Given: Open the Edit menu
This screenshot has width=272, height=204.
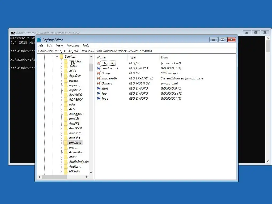Looking at the screenshot, I should pos(50,45).
